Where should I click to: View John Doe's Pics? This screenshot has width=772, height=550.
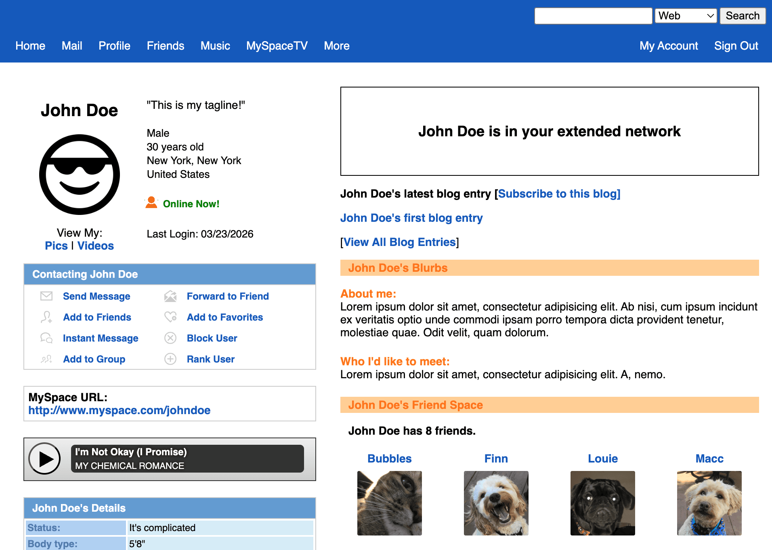pos(56,246)
